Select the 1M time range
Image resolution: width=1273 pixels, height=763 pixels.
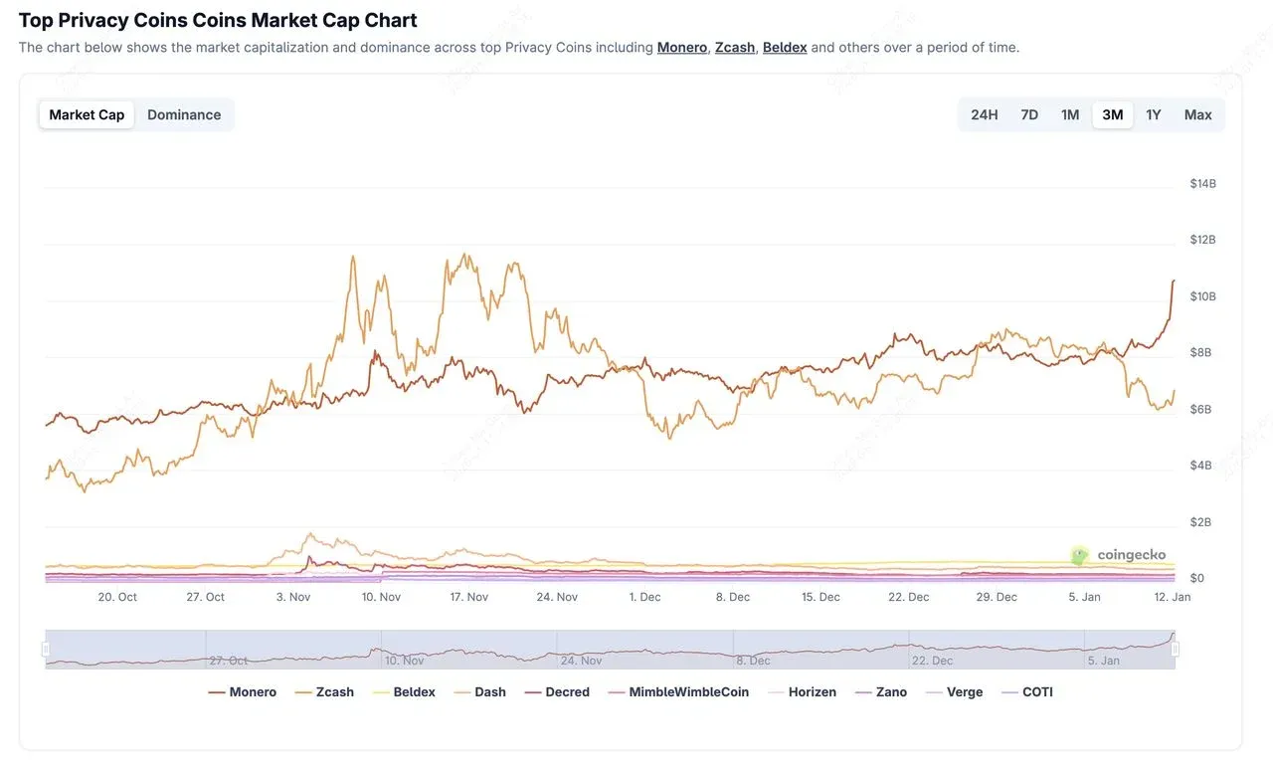[1070, 114]
